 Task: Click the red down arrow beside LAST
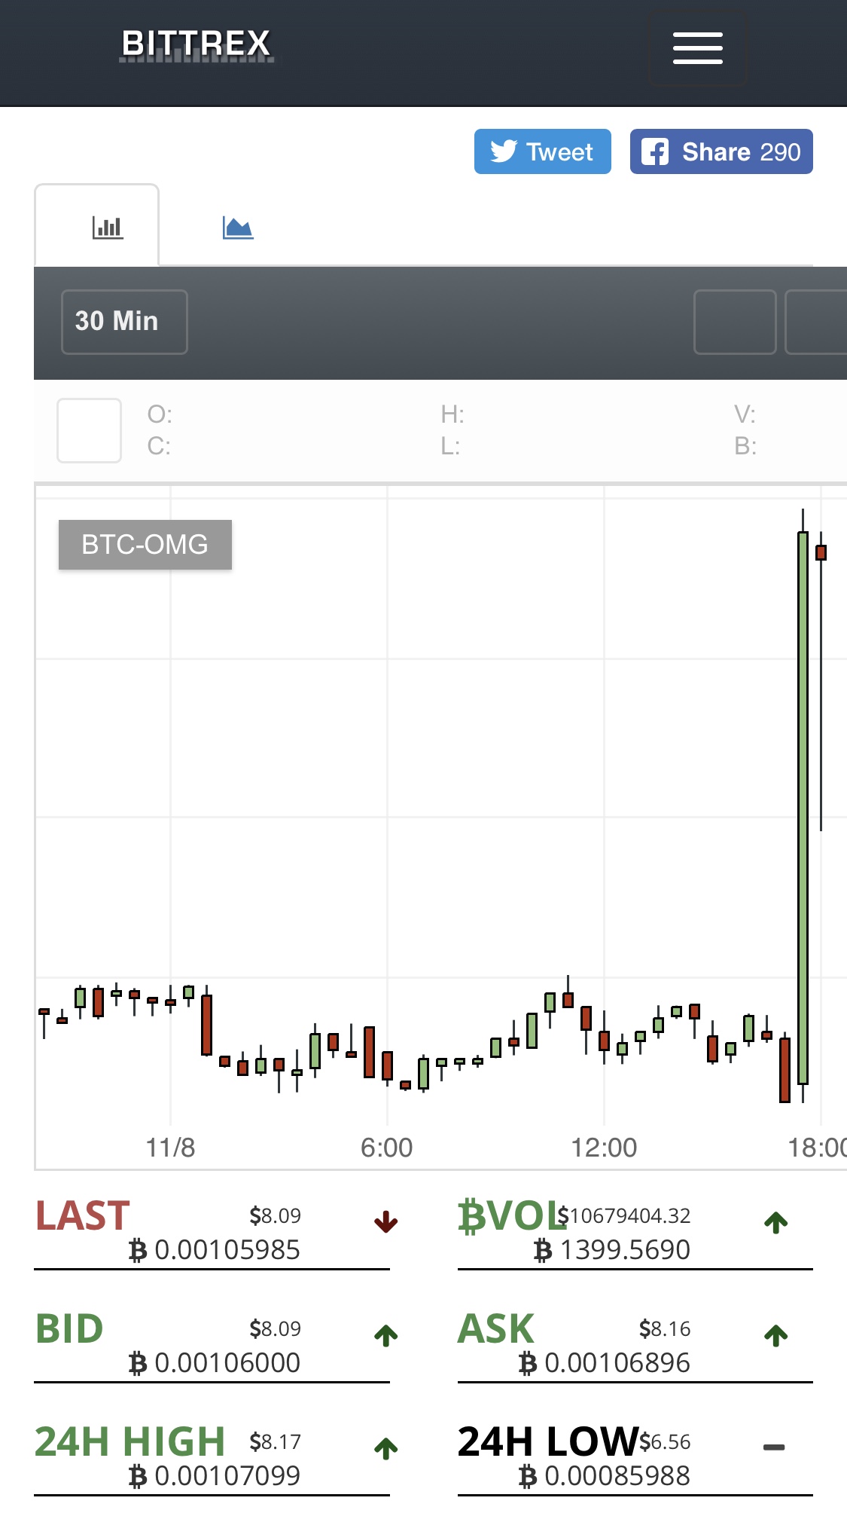pyautogui.click(x=386, y=1222)
